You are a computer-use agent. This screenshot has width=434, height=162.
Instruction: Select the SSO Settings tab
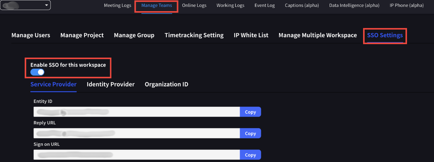click(x=385, y=35)
